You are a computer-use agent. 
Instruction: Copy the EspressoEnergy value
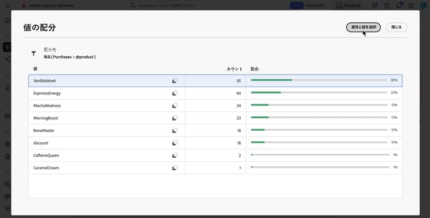pyautogui.click(x=175, y=93)
